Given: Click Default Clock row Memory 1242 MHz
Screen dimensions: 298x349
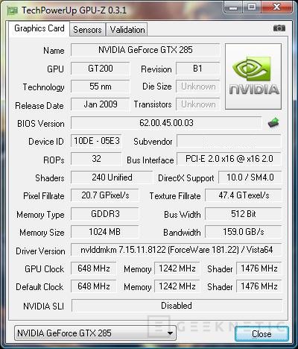Looking at the screenshot, I should click(177, 286).
